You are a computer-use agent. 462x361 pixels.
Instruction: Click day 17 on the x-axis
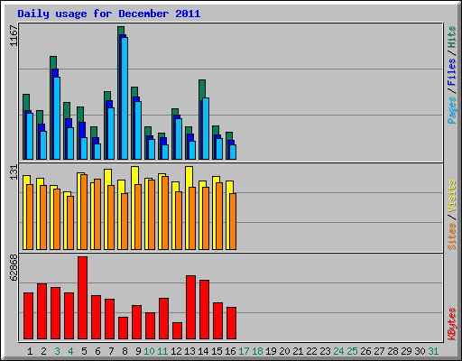(244, 351)
